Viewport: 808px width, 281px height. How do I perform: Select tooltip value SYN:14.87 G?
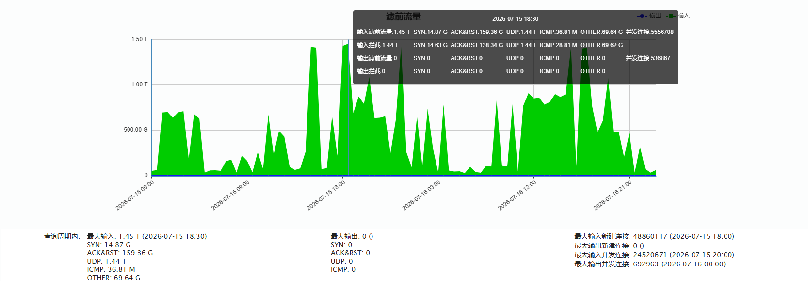pos(430,32)
